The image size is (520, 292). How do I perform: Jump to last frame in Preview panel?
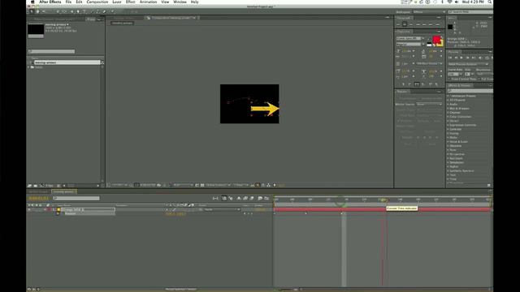(x=474, y=58)
